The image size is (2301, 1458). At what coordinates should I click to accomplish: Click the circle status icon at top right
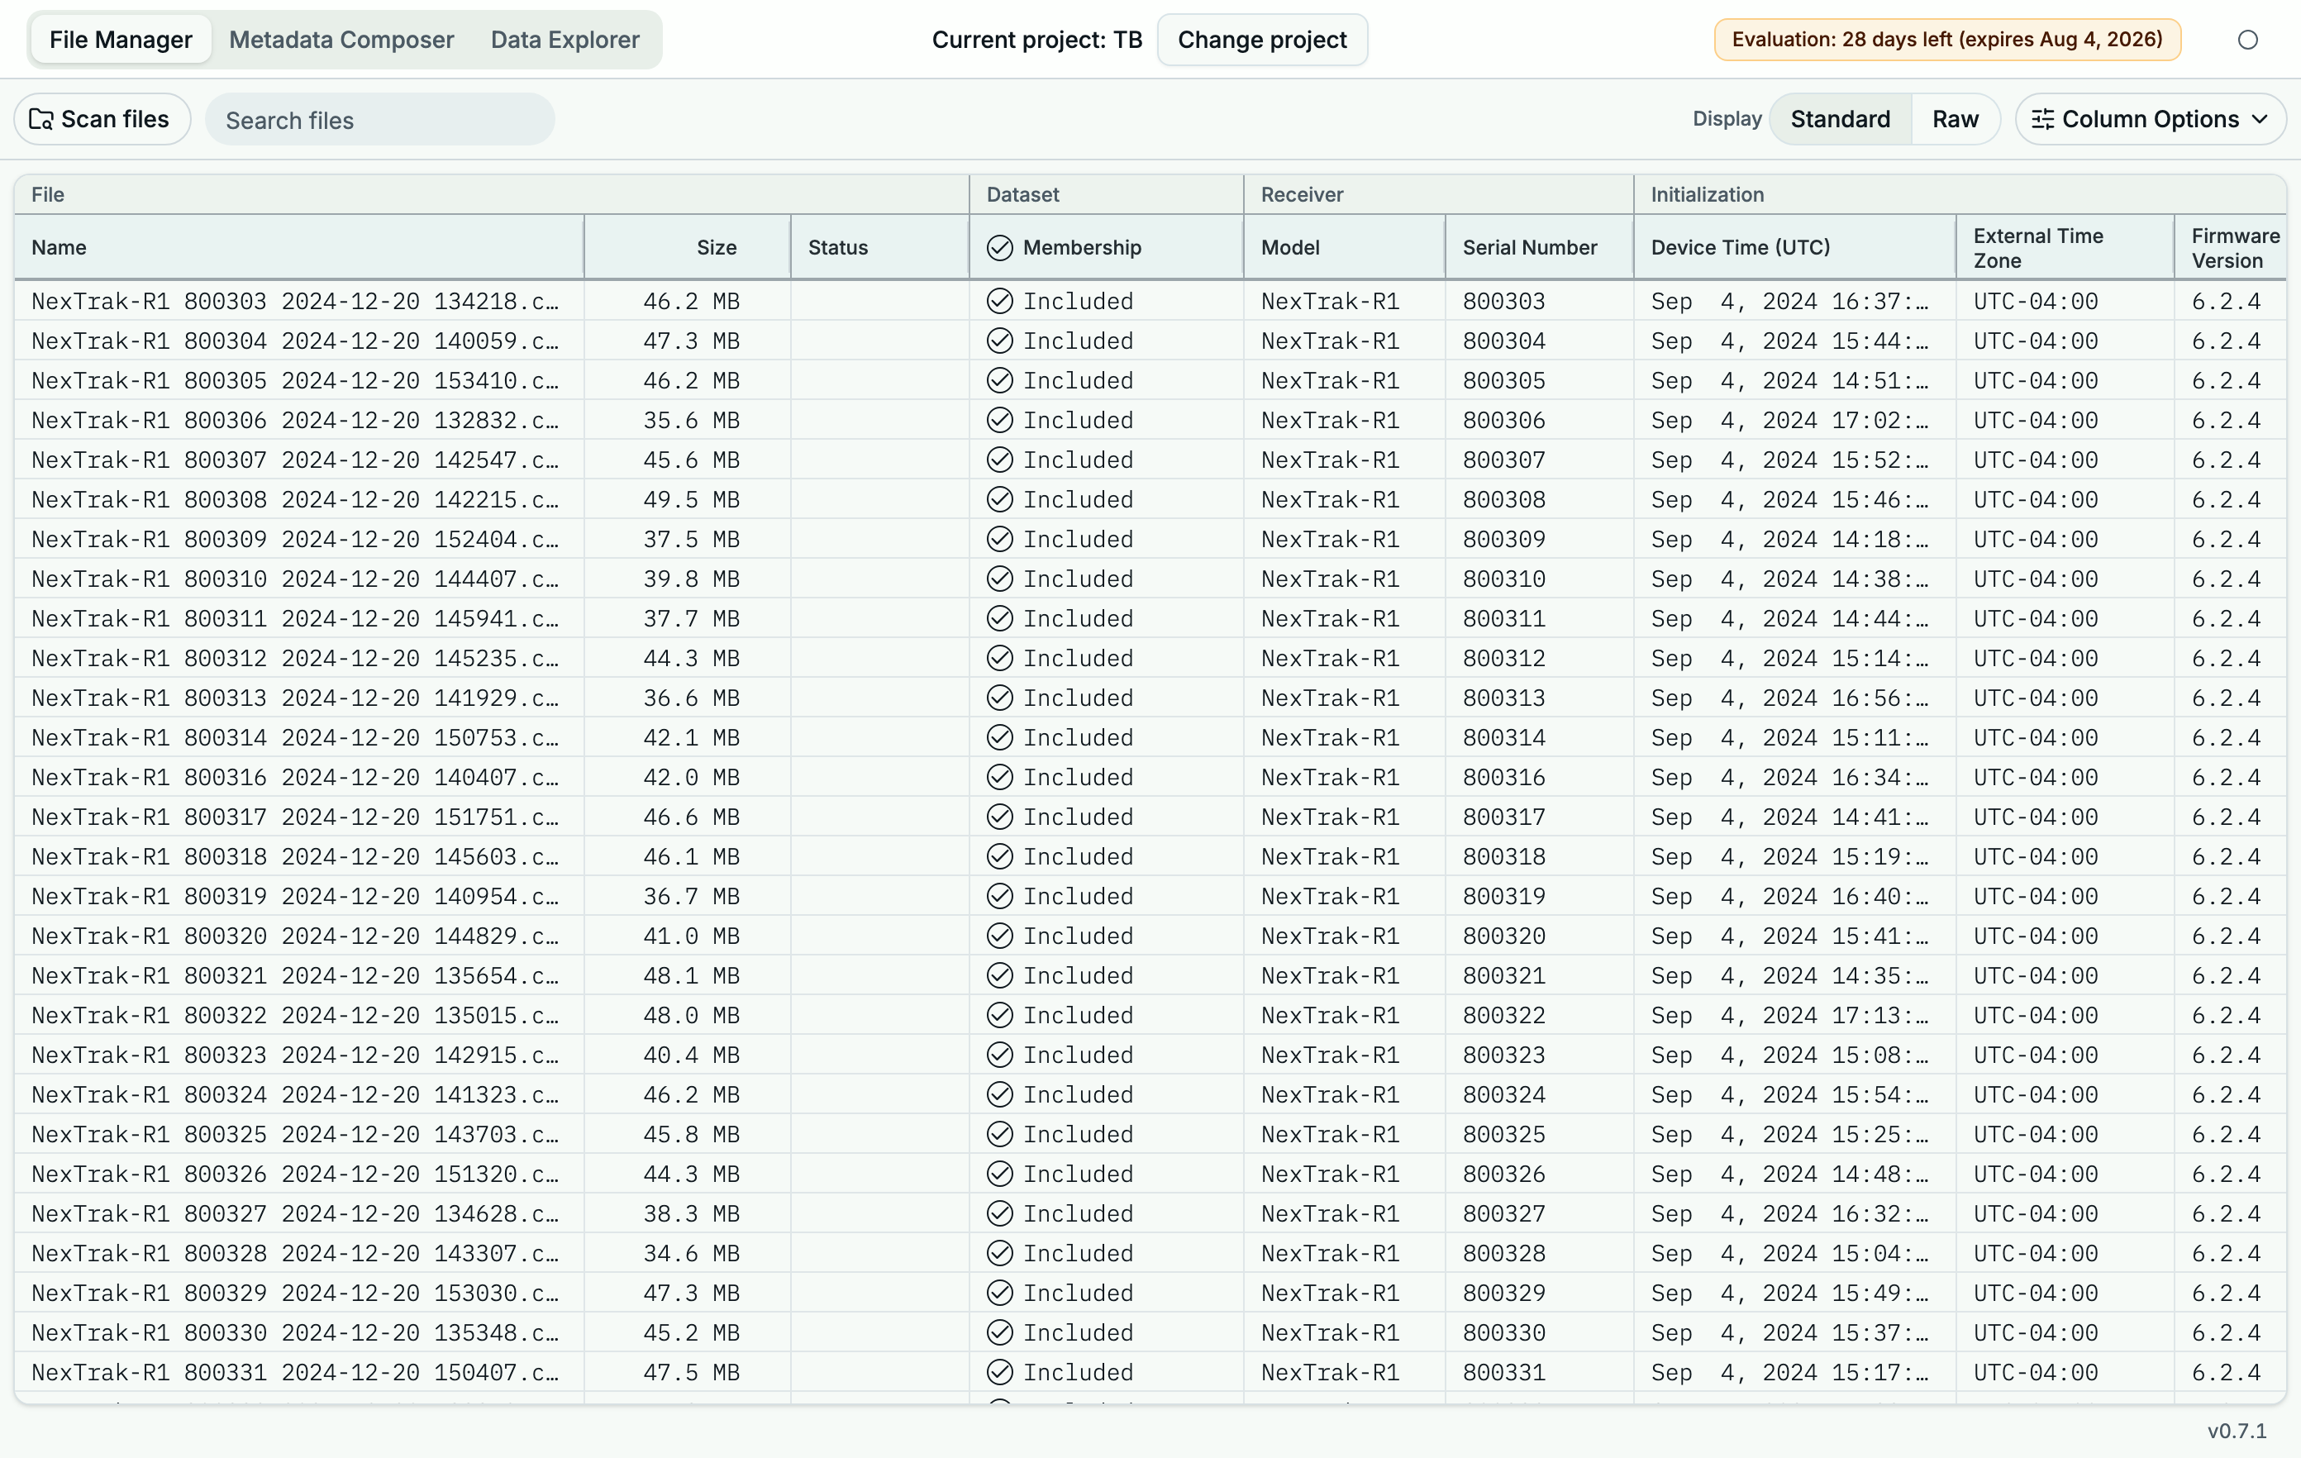[2247, 40]
